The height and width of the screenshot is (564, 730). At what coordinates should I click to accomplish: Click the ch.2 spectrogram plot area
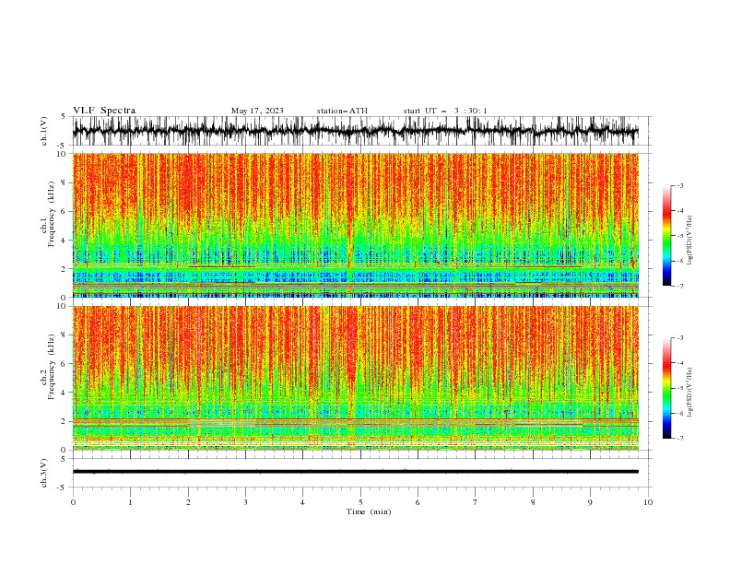point(356,378)
